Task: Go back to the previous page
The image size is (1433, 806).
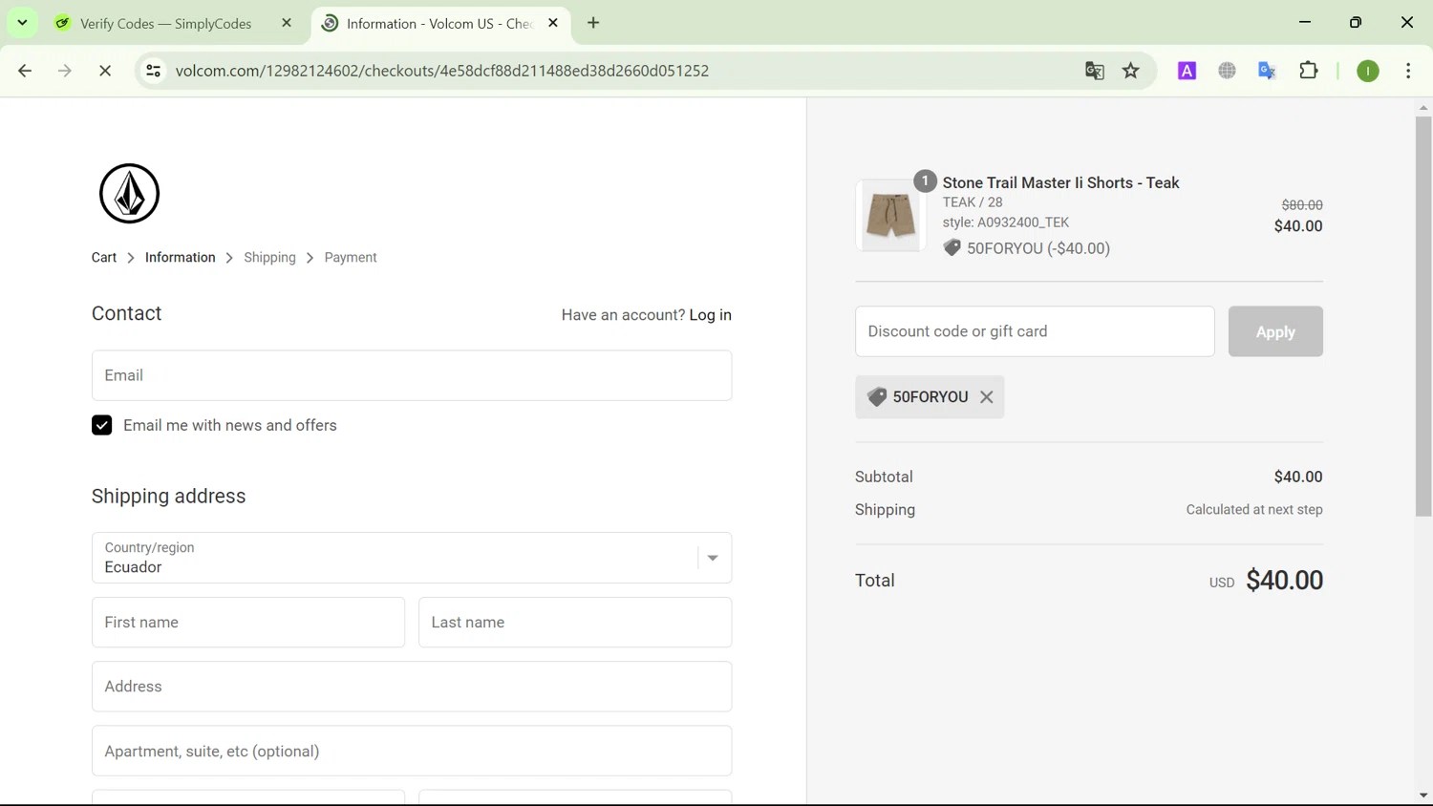Action: [x=25, y=71]
